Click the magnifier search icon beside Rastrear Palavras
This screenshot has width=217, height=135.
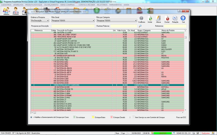coord(140,26)
